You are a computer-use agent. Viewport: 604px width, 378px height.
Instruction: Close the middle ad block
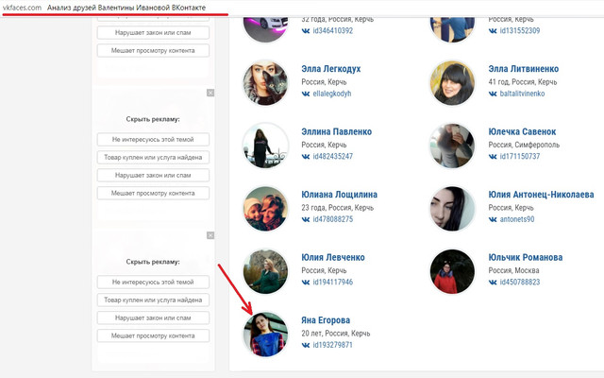(x=210, y=93)
